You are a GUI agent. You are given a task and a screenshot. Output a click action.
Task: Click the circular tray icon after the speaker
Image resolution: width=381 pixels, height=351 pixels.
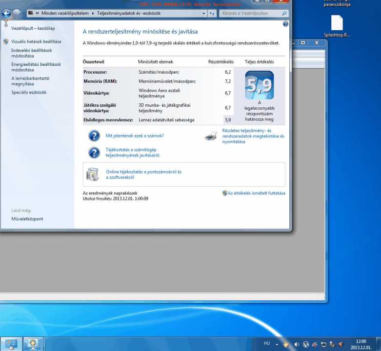[306, 344]
